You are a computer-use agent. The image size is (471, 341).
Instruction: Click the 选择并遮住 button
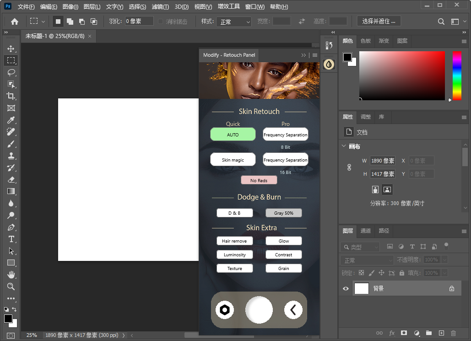[379, 22]
